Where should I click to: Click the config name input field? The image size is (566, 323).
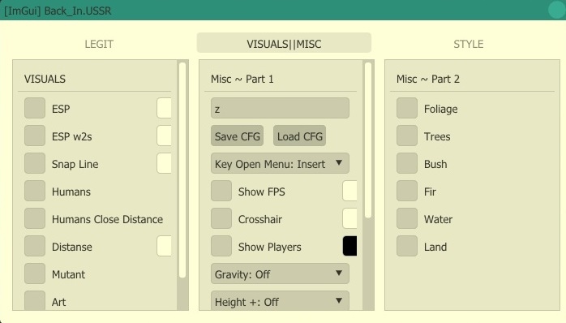pos(280,108)
